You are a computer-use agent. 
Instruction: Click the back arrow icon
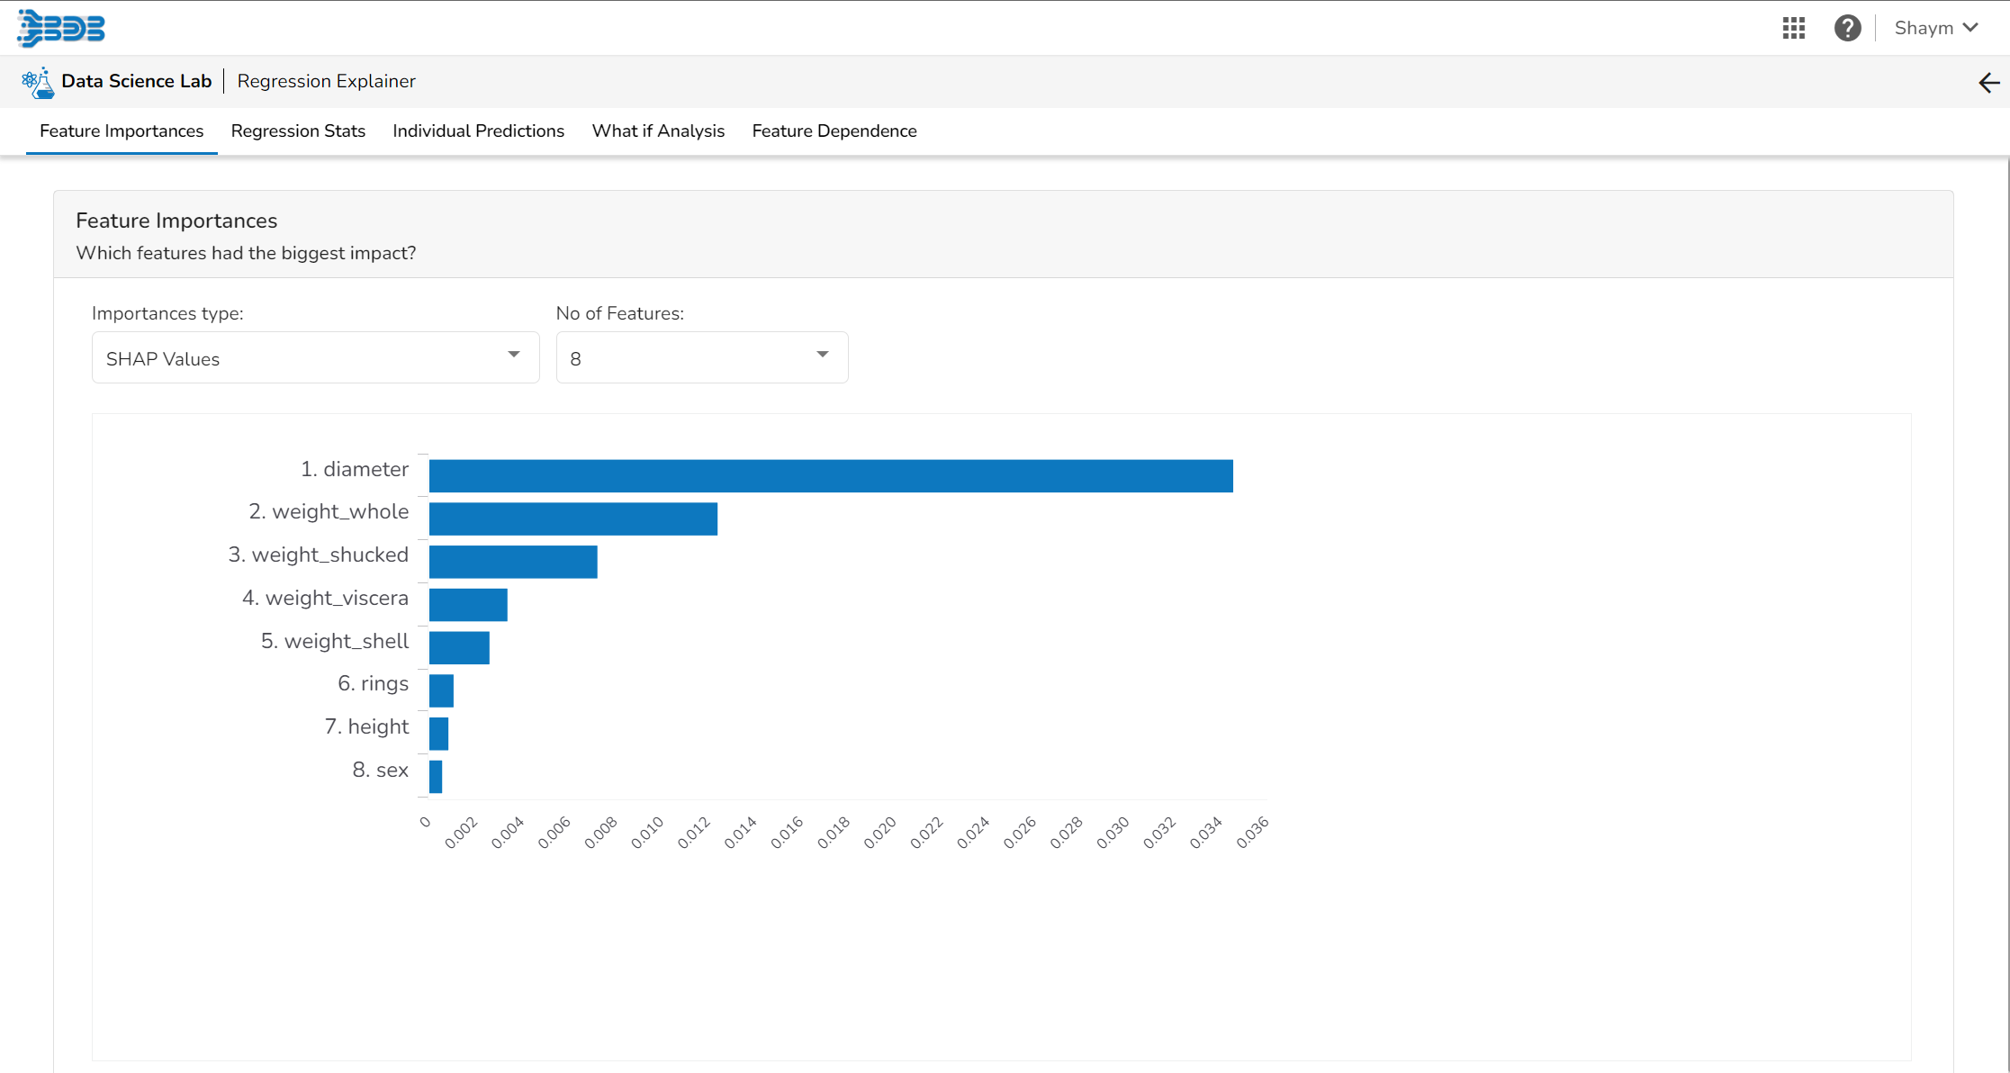[x=1988, y=83]
